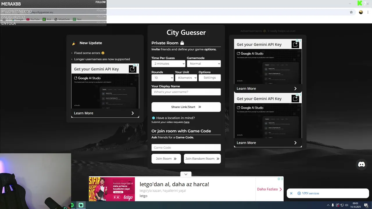Screen dimensions: 372x209
Task: Follow MERAXBB in the overlay
Action: click(x=101, y=2)
